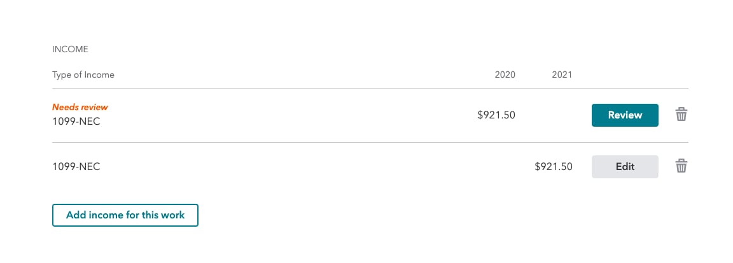Click the empty 2020 cell in the Edit row
The image size is (733, 263).
coord(496,167)
